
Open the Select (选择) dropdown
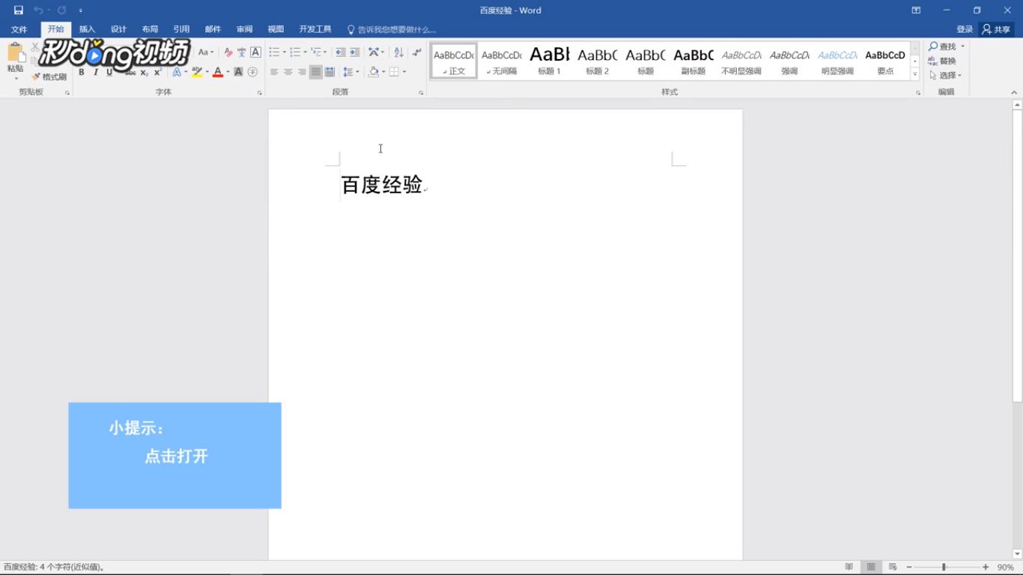click(946, 76)
